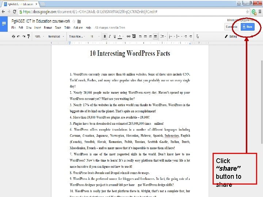This screenshot has height=197, width=263.
Task: Click the Comments button
Action: tap(232, 27)
